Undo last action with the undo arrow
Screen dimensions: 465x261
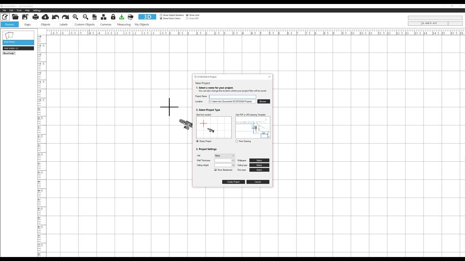click(x=55, y=17)
